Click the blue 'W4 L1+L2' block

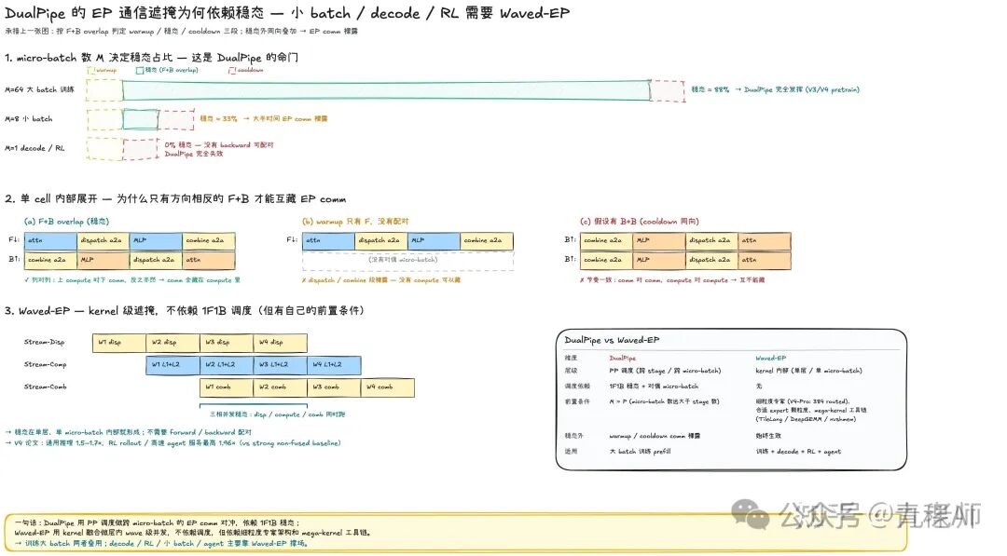(334, 365)
